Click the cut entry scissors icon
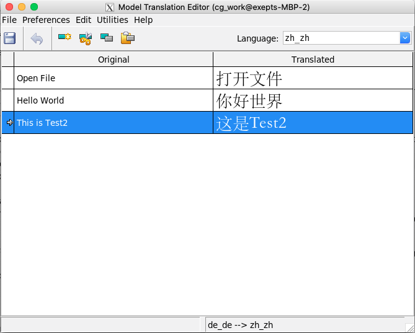The height and width of the screenshot is (333, 415). (x=86, y=38)
